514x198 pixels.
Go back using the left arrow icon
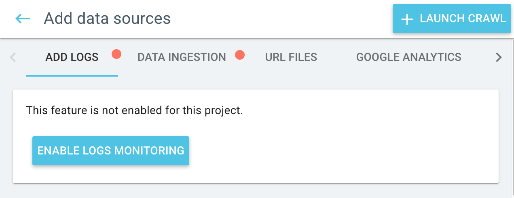pyautogui.click(x=23, y=19)
